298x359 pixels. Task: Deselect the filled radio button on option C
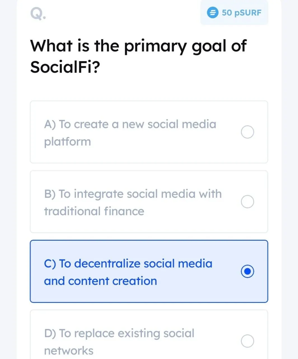tap(247, 271)
